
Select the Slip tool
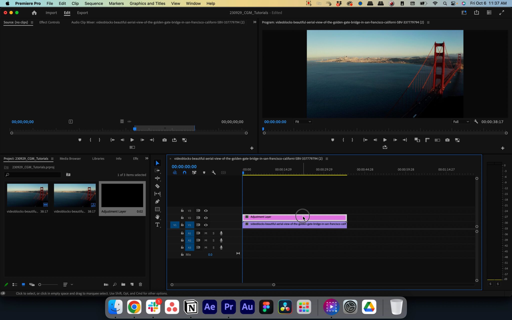point(157,194)
